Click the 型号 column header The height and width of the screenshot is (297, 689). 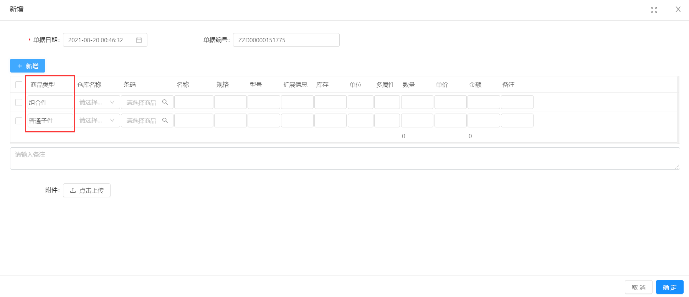tap(256, 84)
